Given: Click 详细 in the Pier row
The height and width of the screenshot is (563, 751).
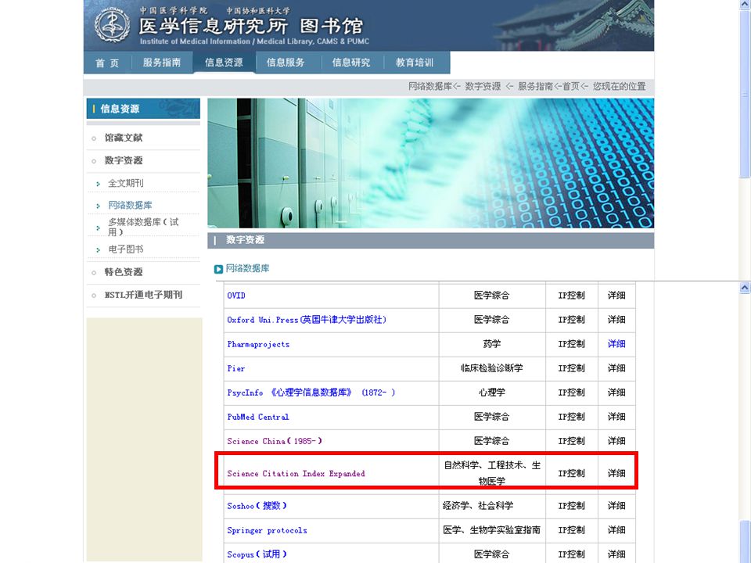Looking at the screenshot, I should click(x=616, y=368).
